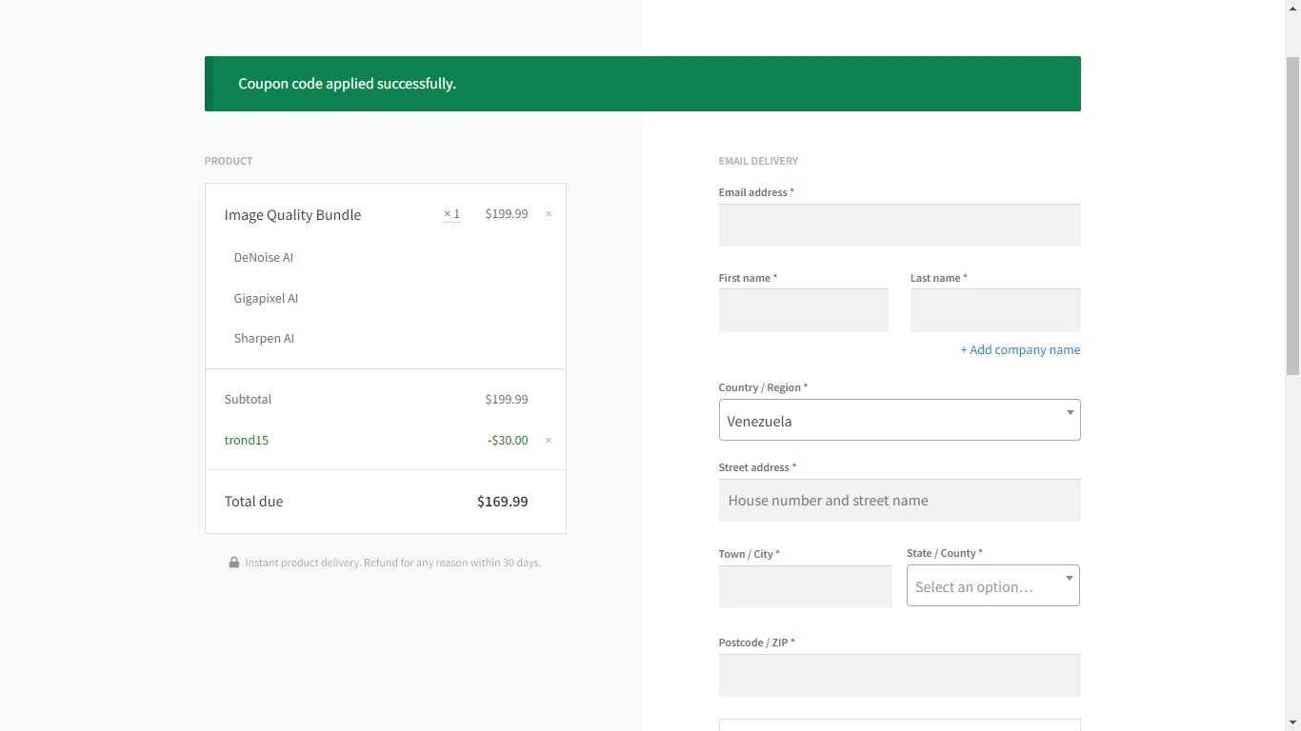Click the Sharpen AI bundle item

[264, 339]
